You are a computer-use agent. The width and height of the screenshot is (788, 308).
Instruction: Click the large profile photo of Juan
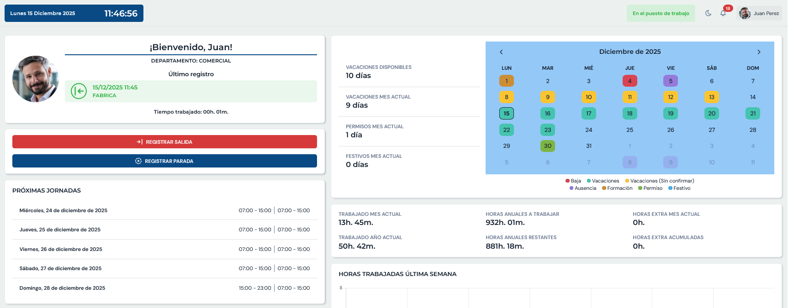coord(36,79)
